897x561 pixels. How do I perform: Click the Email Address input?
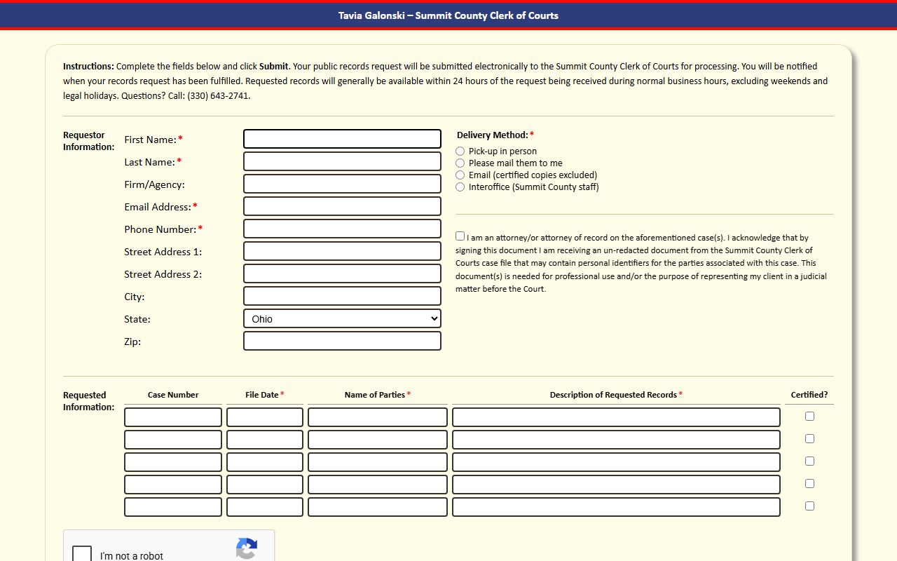342,206
